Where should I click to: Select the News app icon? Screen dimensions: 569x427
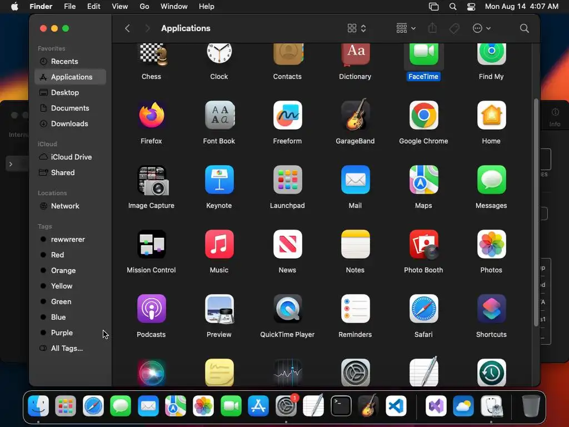point(287,244)
